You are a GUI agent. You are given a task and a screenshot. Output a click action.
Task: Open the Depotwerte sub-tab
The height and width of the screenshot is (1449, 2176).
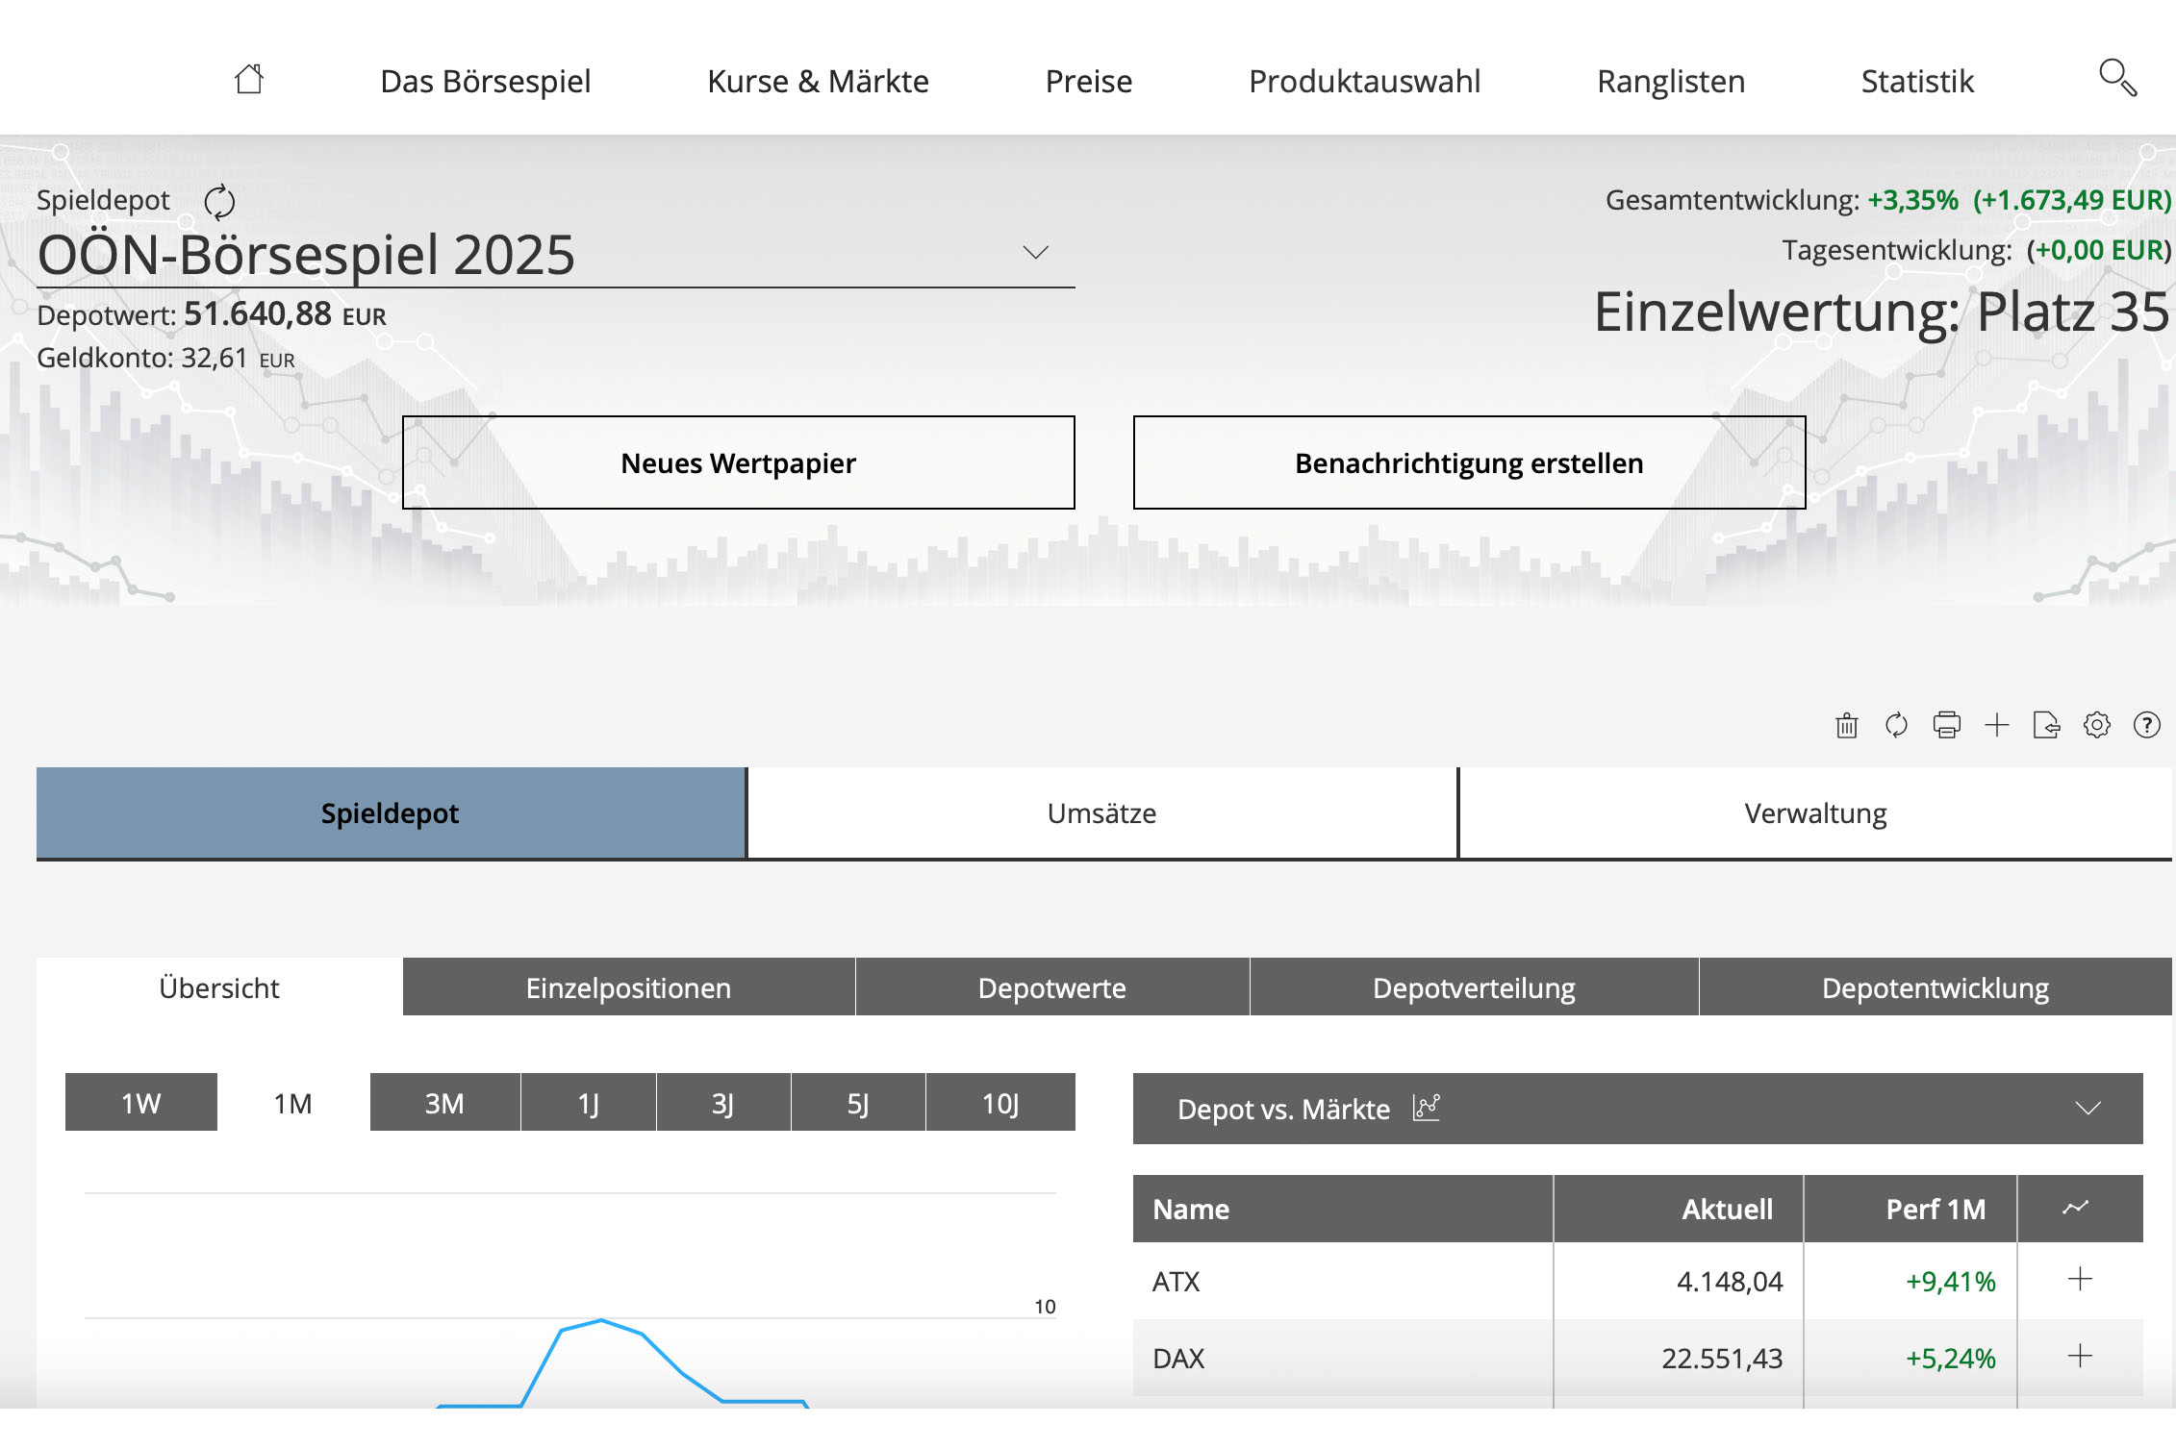(1052, 987)
